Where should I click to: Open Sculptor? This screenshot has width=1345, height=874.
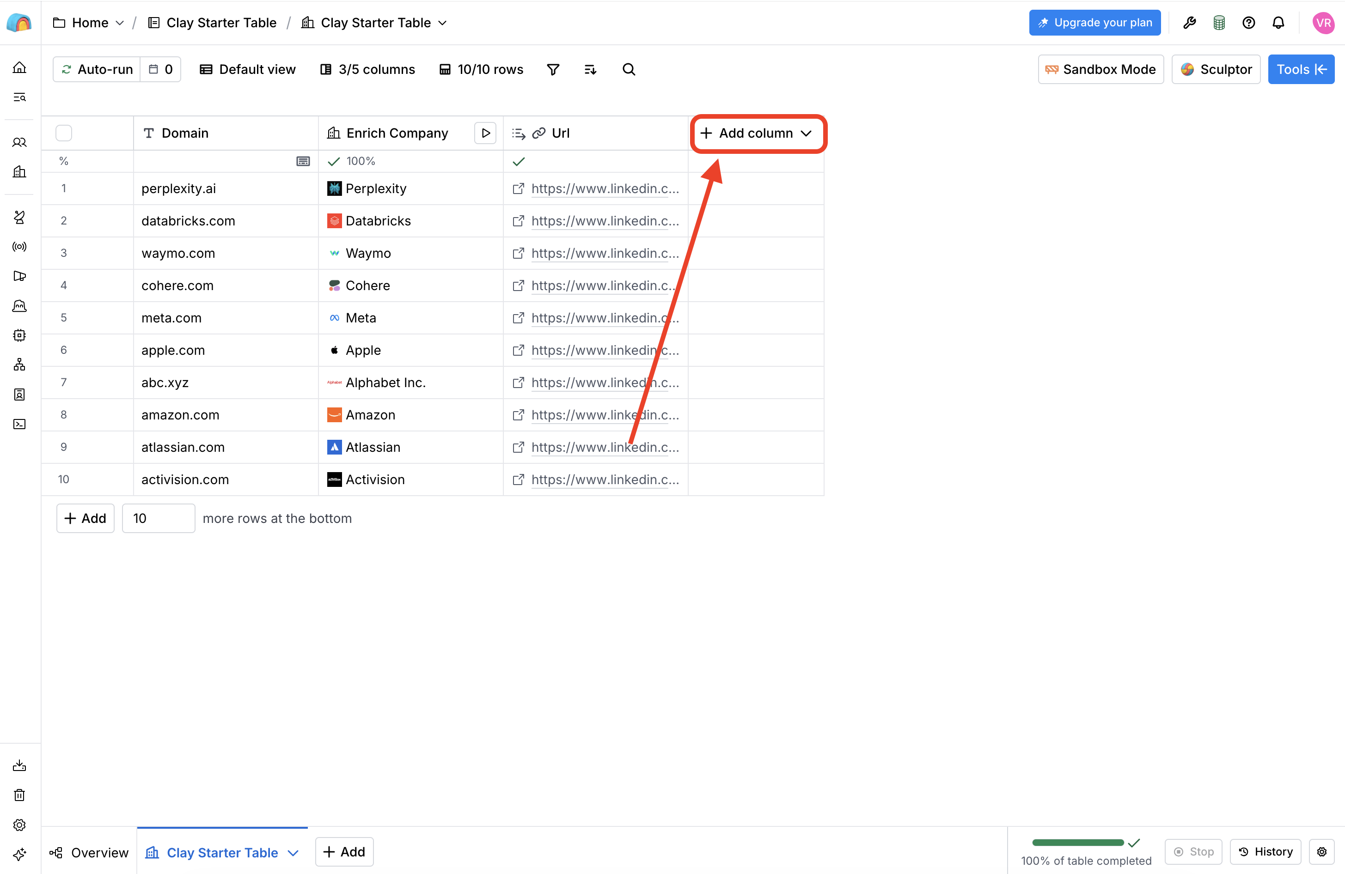1216,69
